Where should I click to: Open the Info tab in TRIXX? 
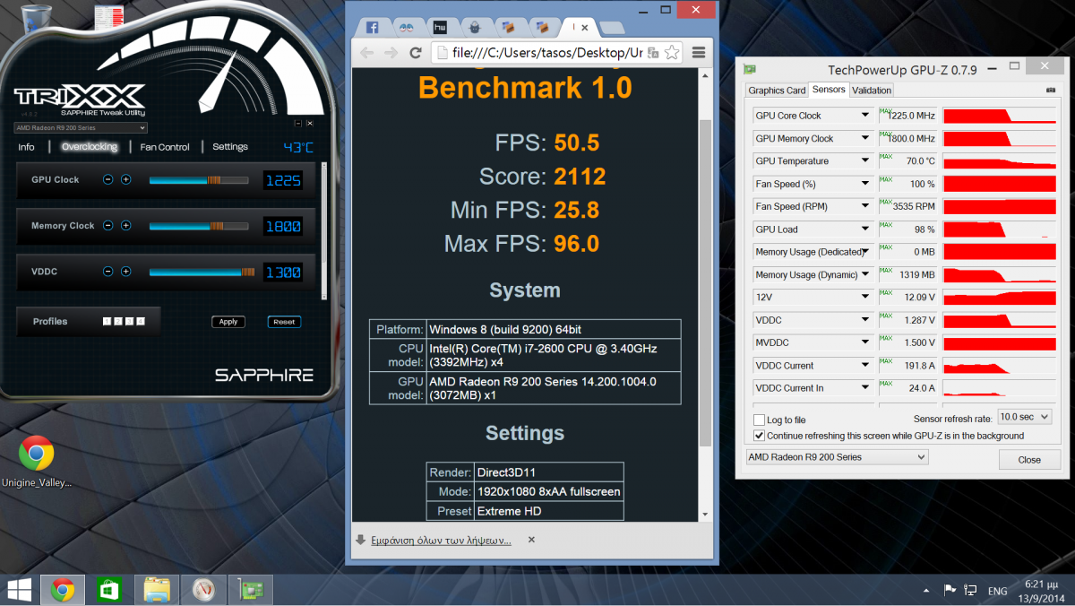pos(27,147)
